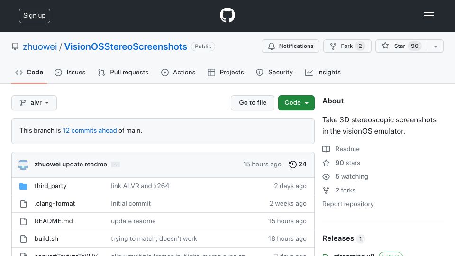View the 24 commits history link
This screenshot has width=455, height=256.
click(x=298, y=165)
